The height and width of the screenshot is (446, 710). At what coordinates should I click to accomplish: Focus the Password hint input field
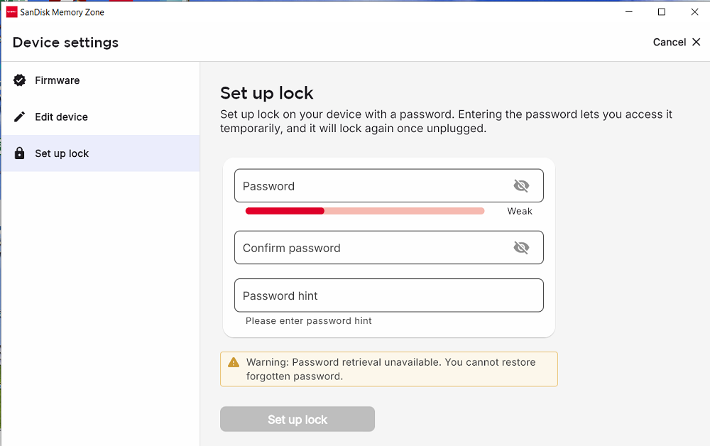[389, 295]
